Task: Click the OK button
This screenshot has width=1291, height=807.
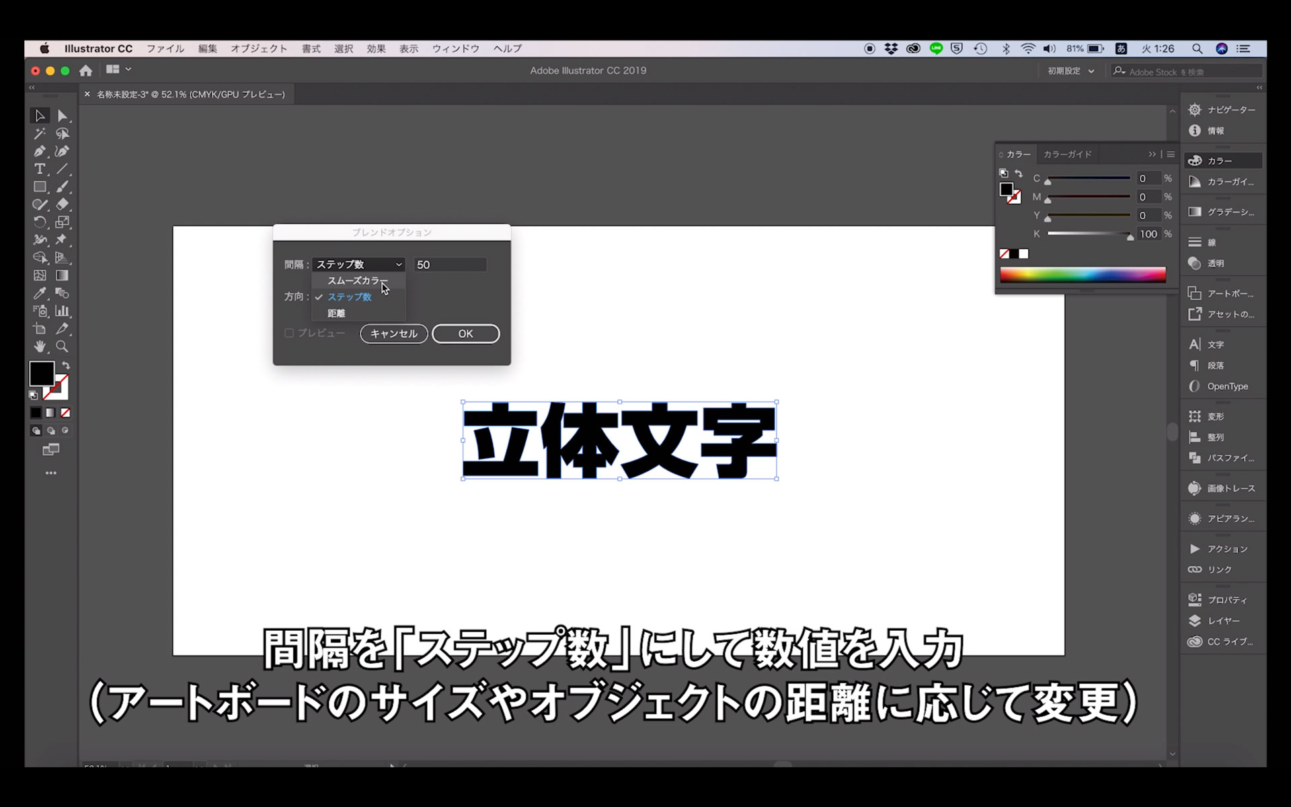Action: click(x=465, y=334)
